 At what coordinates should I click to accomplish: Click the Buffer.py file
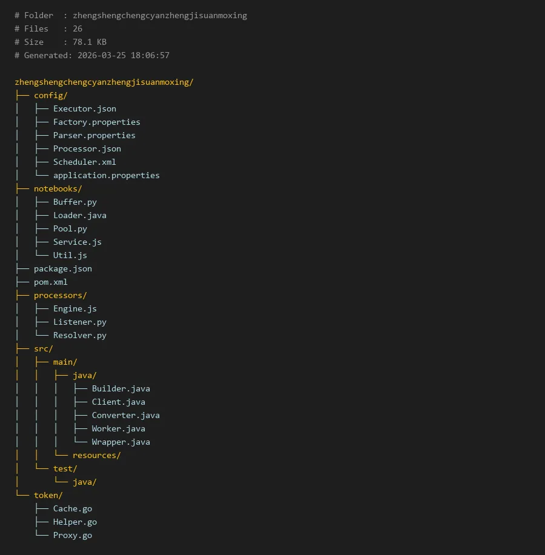(x=74, y=202)
